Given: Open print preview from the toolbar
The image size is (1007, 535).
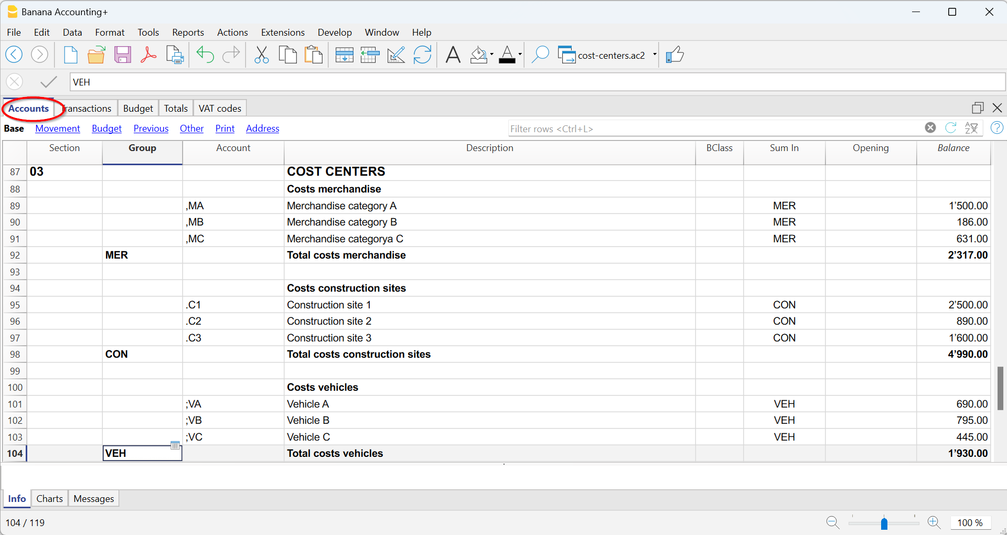Looking at the screenshot, I should coord(175,55).
